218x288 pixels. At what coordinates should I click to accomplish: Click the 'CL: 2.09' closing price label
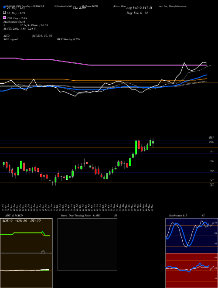(x=79, y=8)
